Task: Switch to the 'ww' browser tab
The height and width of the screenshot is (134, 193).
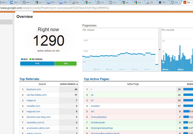Action: coord(28,2)
